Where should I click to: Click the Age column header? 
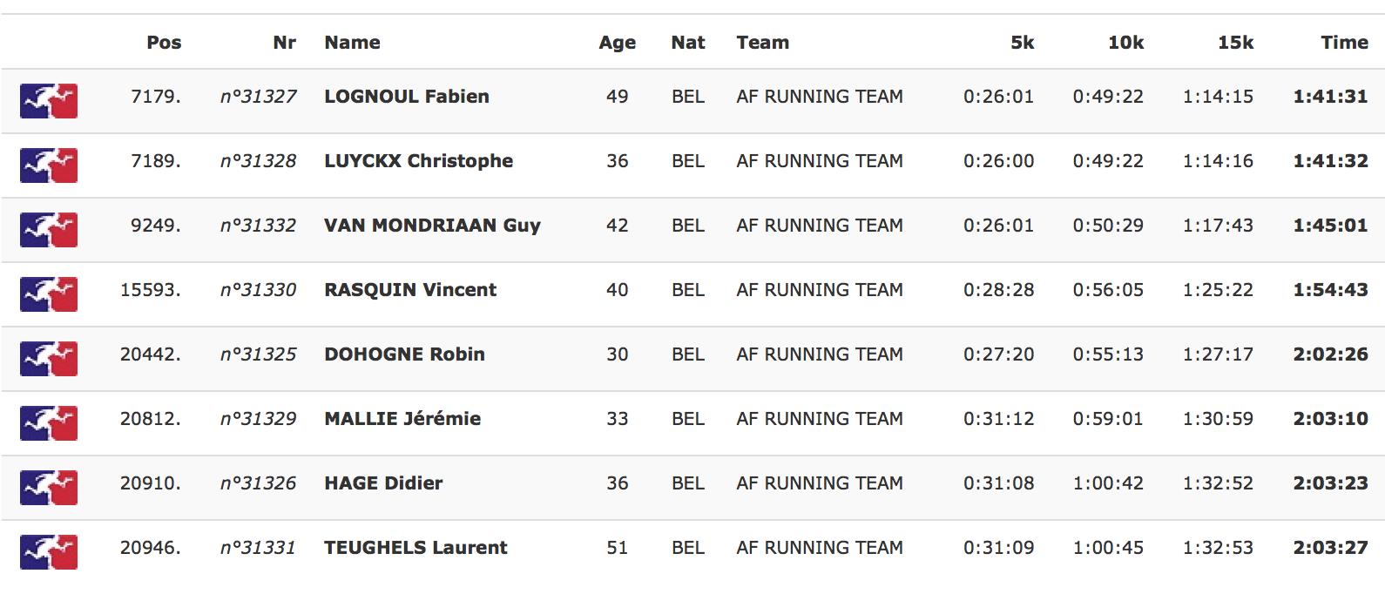point(617,43)
